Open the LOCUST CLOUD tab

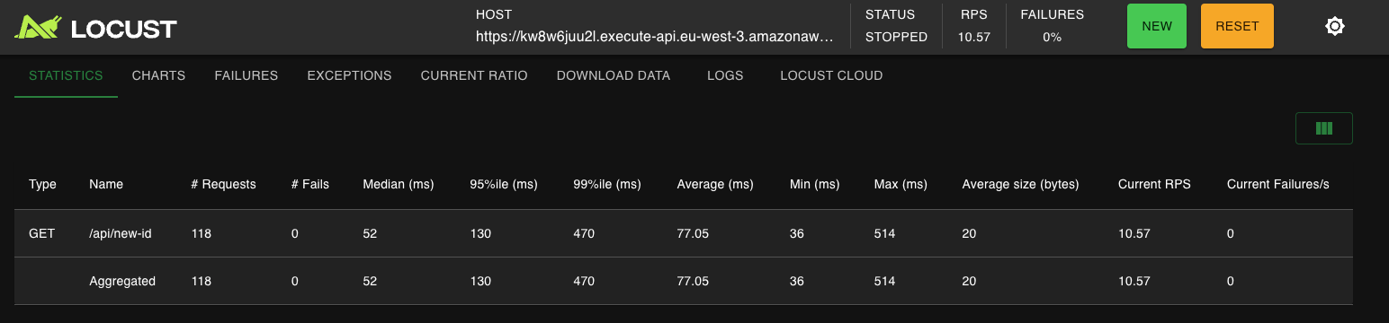pos(831,75)
